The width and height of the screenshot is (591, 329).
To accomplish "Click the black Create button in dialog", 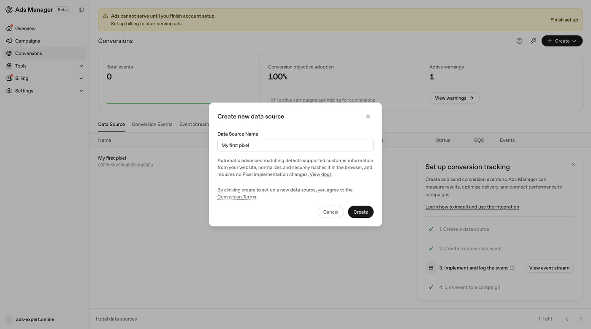I will click(361, 212).
